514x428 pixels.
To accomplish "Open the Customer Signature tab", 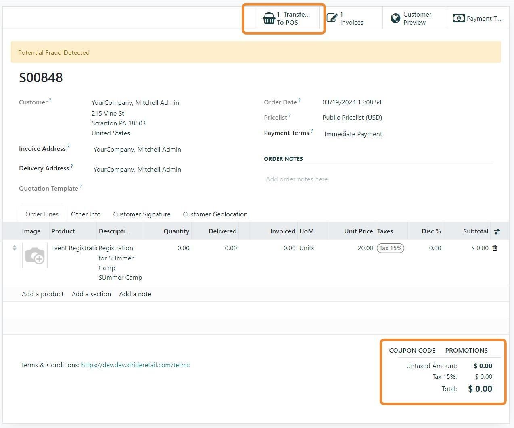I will (x=142, y=214).
